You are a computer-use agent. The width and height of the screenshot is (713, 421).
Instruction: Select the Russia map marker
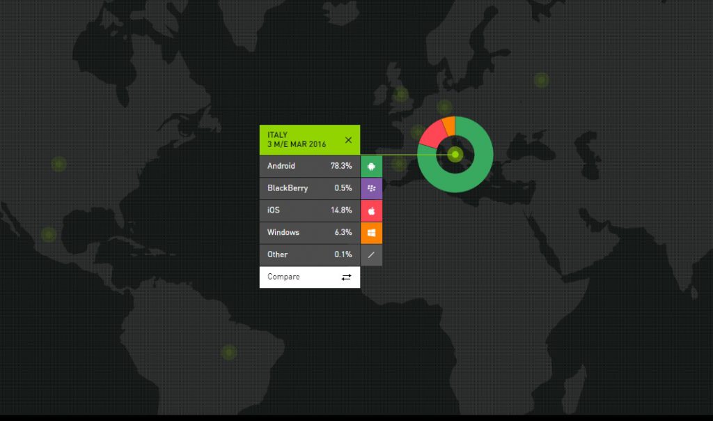[x=541, y=81]
